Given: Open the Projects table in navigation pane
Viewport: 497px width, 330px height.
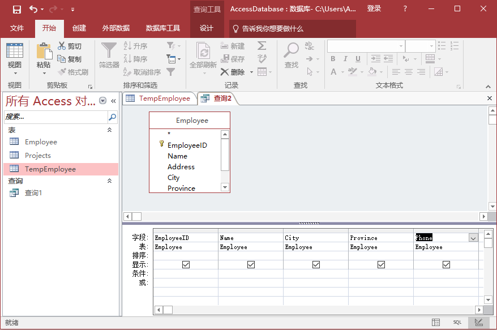Looking at the screenshot, I should coord(37,156).
